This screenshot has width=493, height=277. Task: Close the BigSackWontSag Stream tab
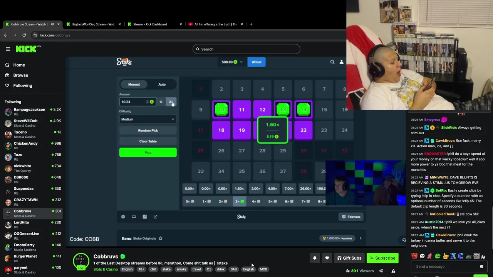(119, 24)
